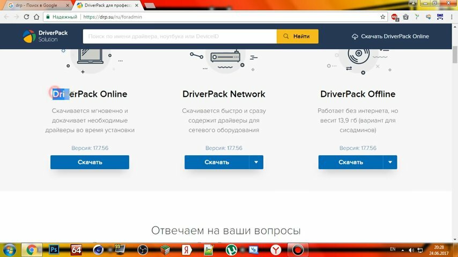Click the search field for driver names
458x257 pixels.
(x=180, y=36)
